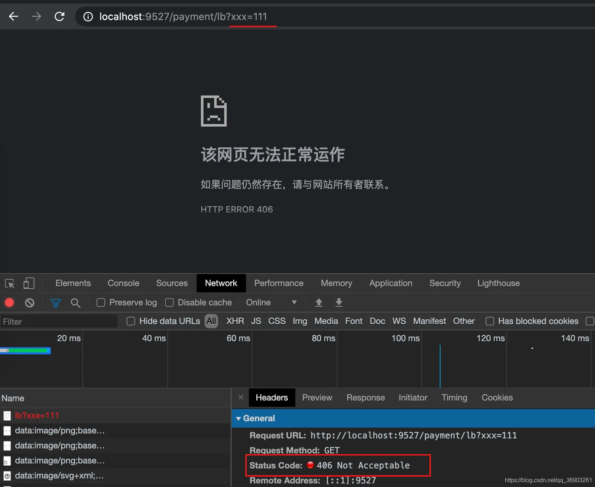Viewport: 595px width, 487px height.
Task: Select the Network tab
Action: [x=221, y=283]
